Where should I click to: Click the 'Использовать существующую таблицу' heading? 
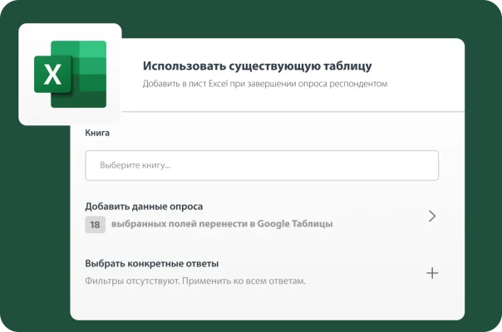point(257,66)
